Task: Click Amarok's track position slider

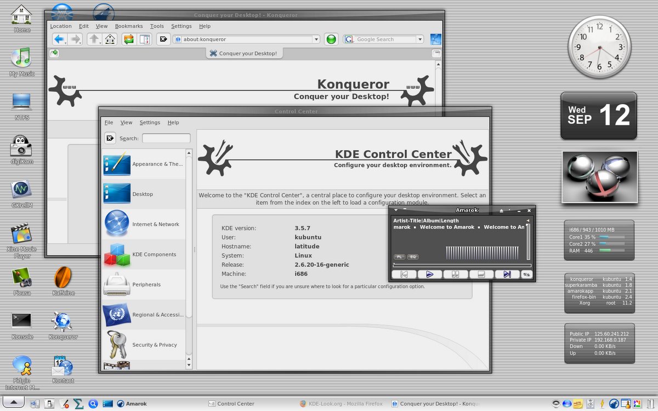Action: pyautogui.click(x=462, y=265)
